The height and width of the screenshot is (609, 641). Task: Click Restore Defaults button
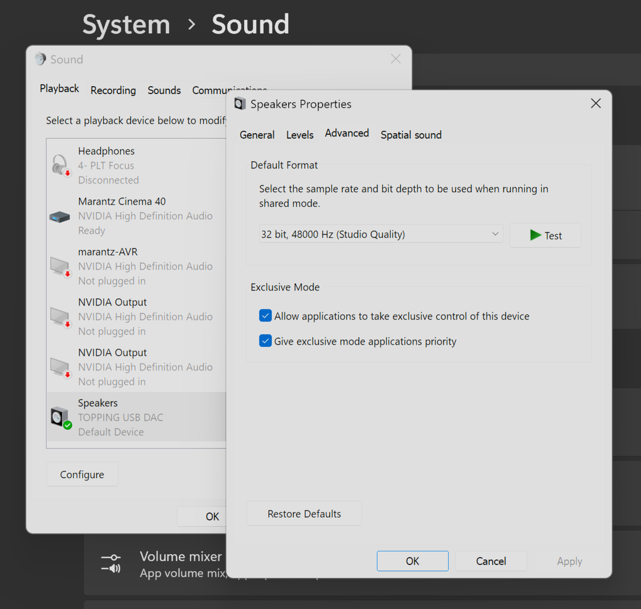click(x=304, y=514)
